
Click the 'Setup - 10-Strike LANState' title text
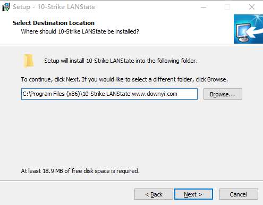click(x=54, y=7)
